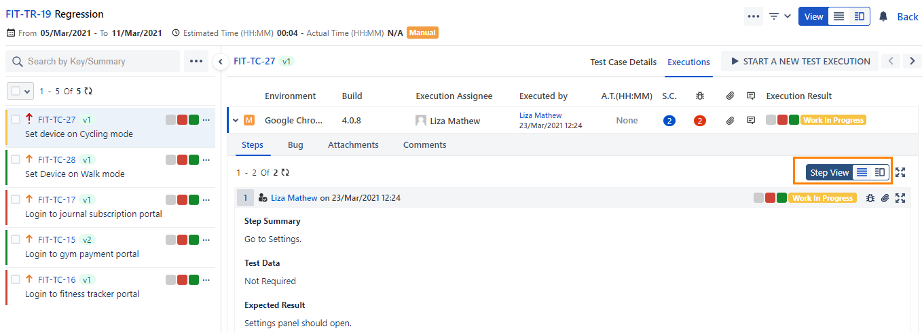The width and height of the screenshot is (922, 333).
Task: Open attachments paperclip in execution row
Action: [x=730, y=121]
